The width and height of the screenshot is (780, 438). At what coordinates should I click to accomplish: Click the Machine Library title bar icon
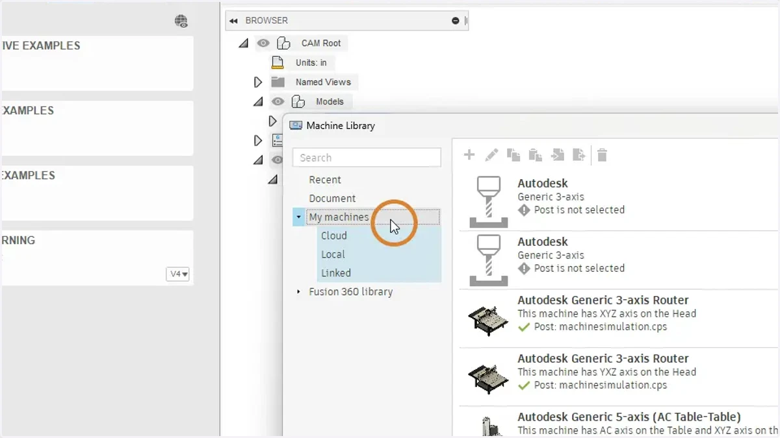click(x=295, y=125)
